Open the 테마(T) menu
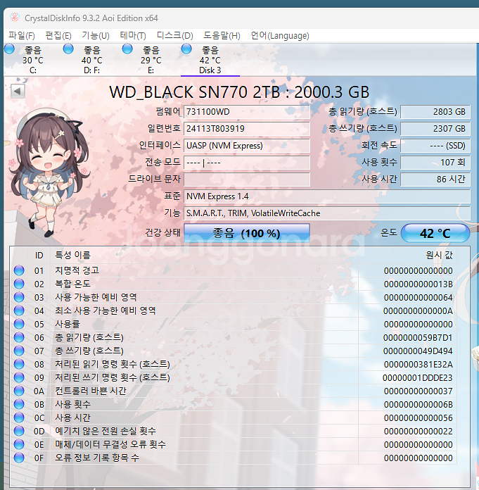This screenshot has height=490, width=479. (x=133, y=36)
